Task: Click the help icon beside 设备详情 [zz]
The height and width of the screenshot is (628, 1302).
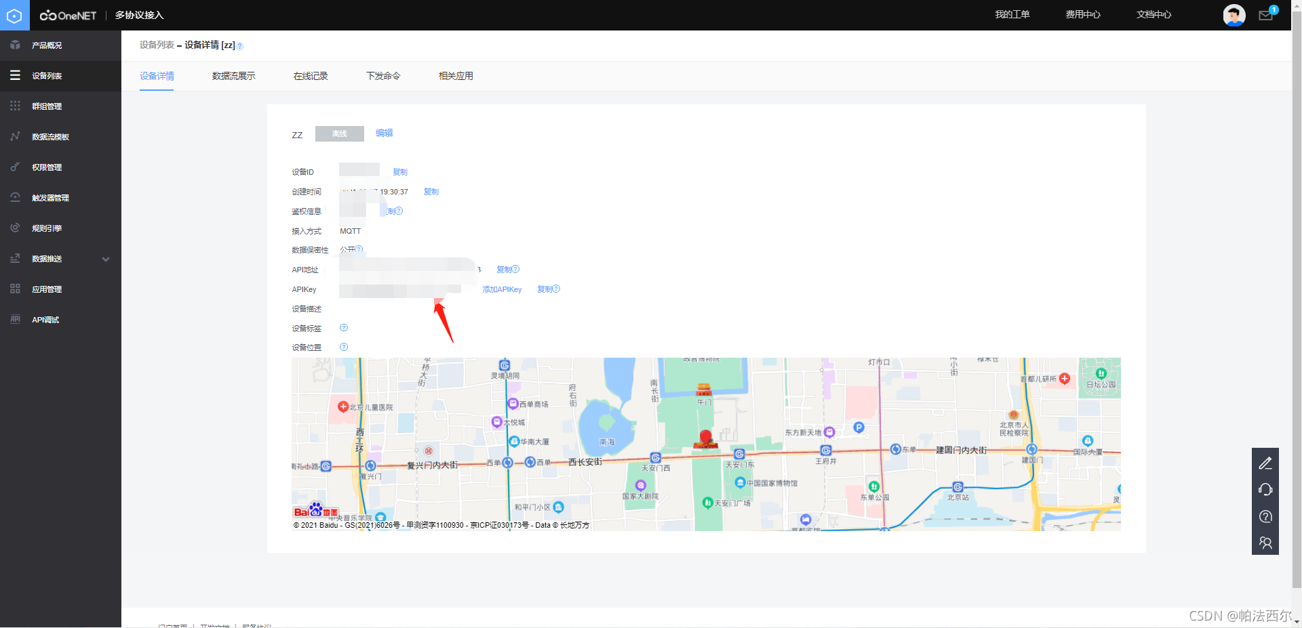Action: tap(240, 46)
